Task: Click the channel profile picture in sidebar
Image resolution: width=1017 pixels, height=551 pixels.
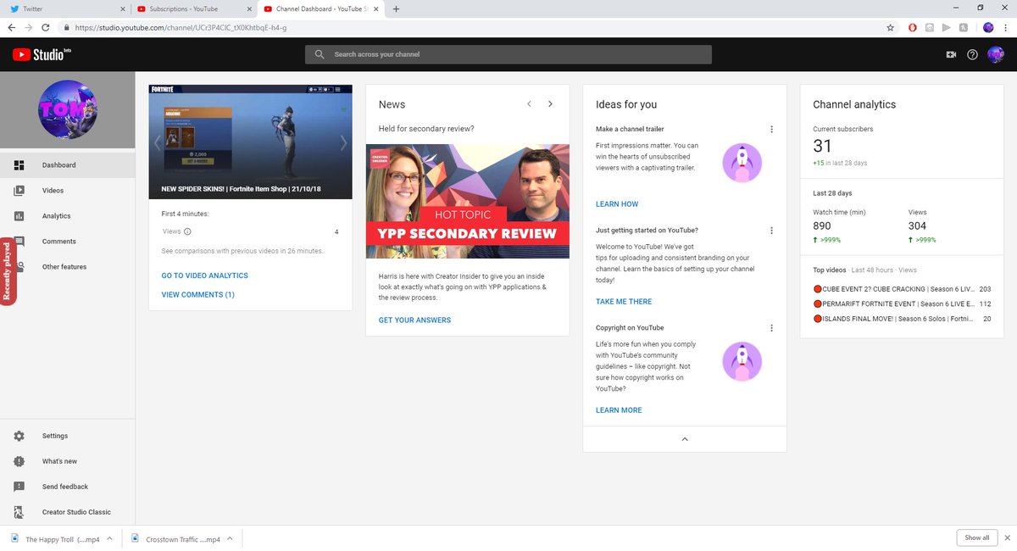Action: (x=68, y=109)
